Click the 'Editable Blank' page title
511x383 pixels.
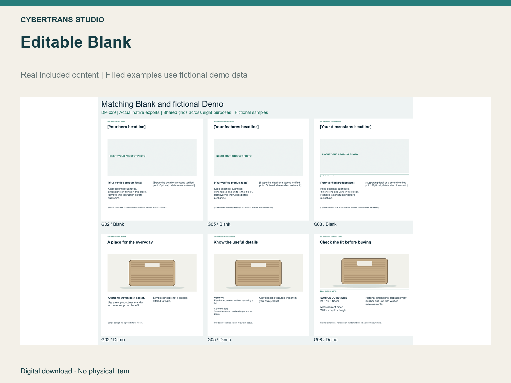click(76, 42)
